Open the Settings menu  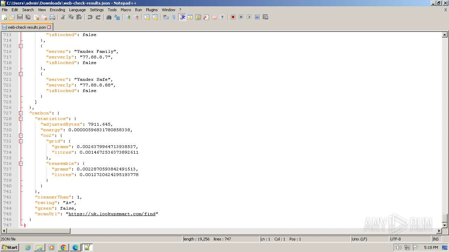pyautogui.click(x=97, y=10)
